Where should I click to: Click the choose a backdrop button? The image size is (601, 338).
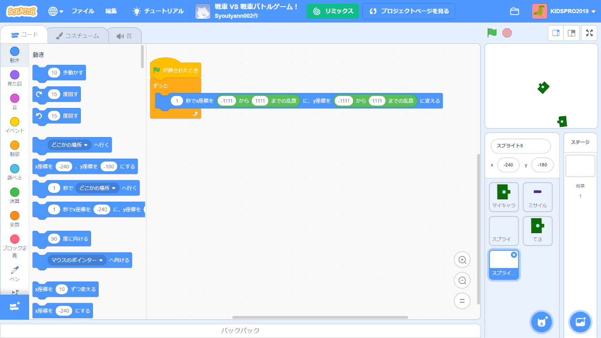(580, 322)
